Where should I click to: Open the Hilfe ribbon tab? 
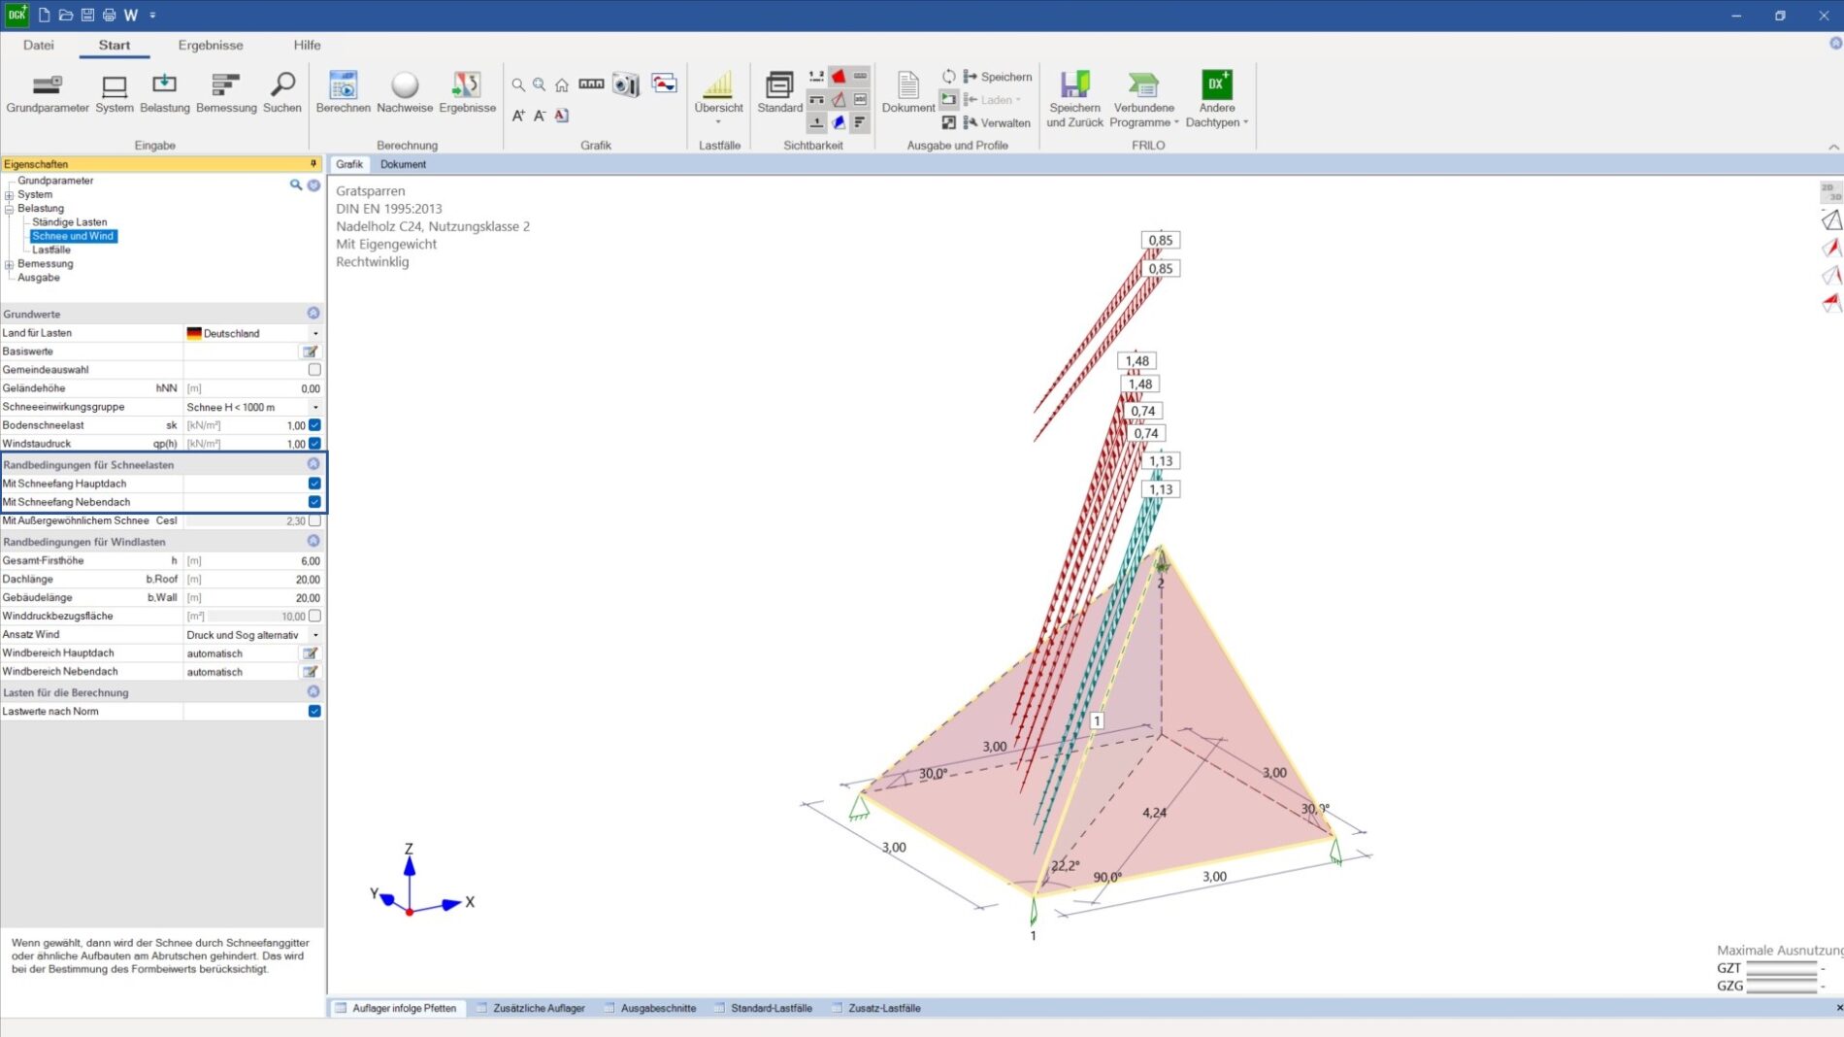click(x=307, y=45)
